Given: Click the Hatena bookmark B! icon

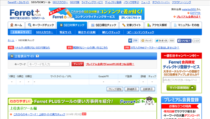Looking at the screenshot, I should pos(130,41).
